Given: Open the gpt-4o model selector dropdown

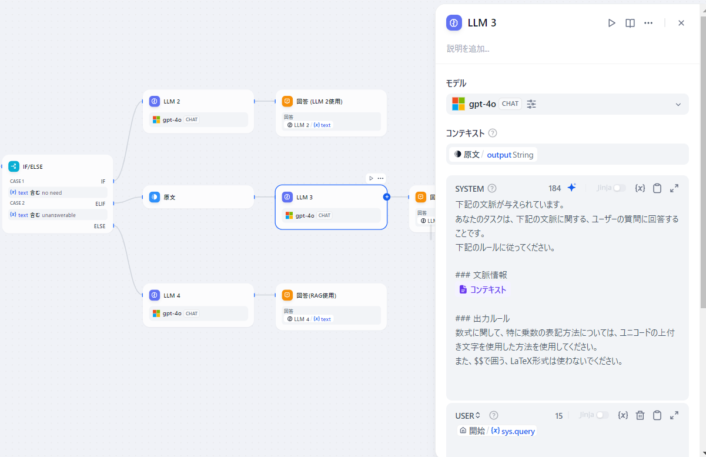Looking at the screenshot, I should click(x=678, y=104).
